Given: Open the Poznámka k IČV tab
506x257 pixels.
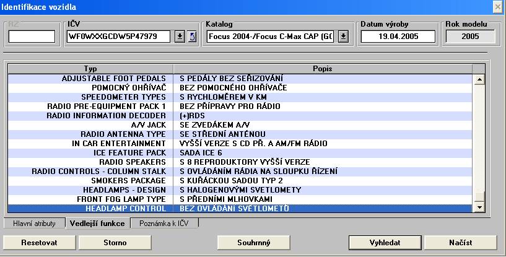Looking at the screenshot, I should [x=164, y=223].
